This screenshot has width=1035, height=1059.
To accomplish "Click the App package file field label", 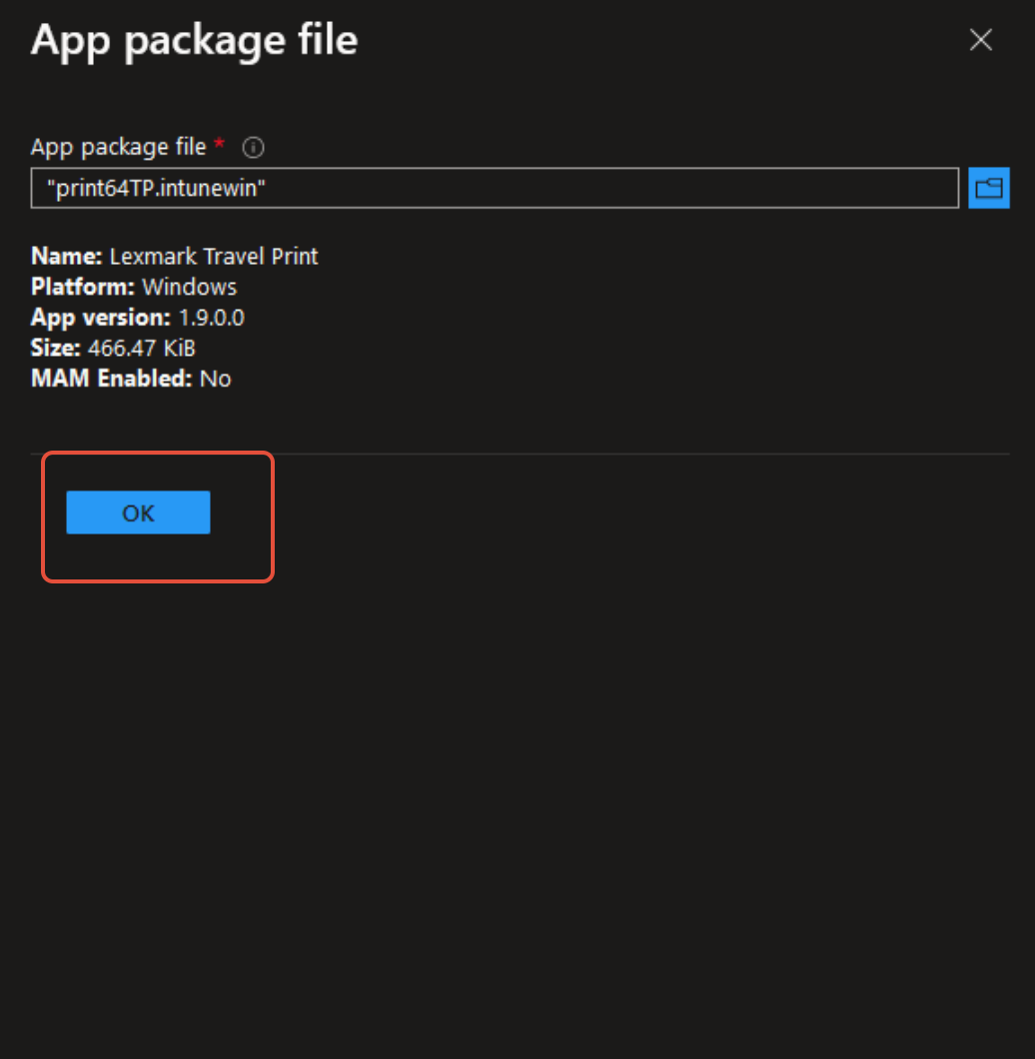I will [x=118, y=147].
